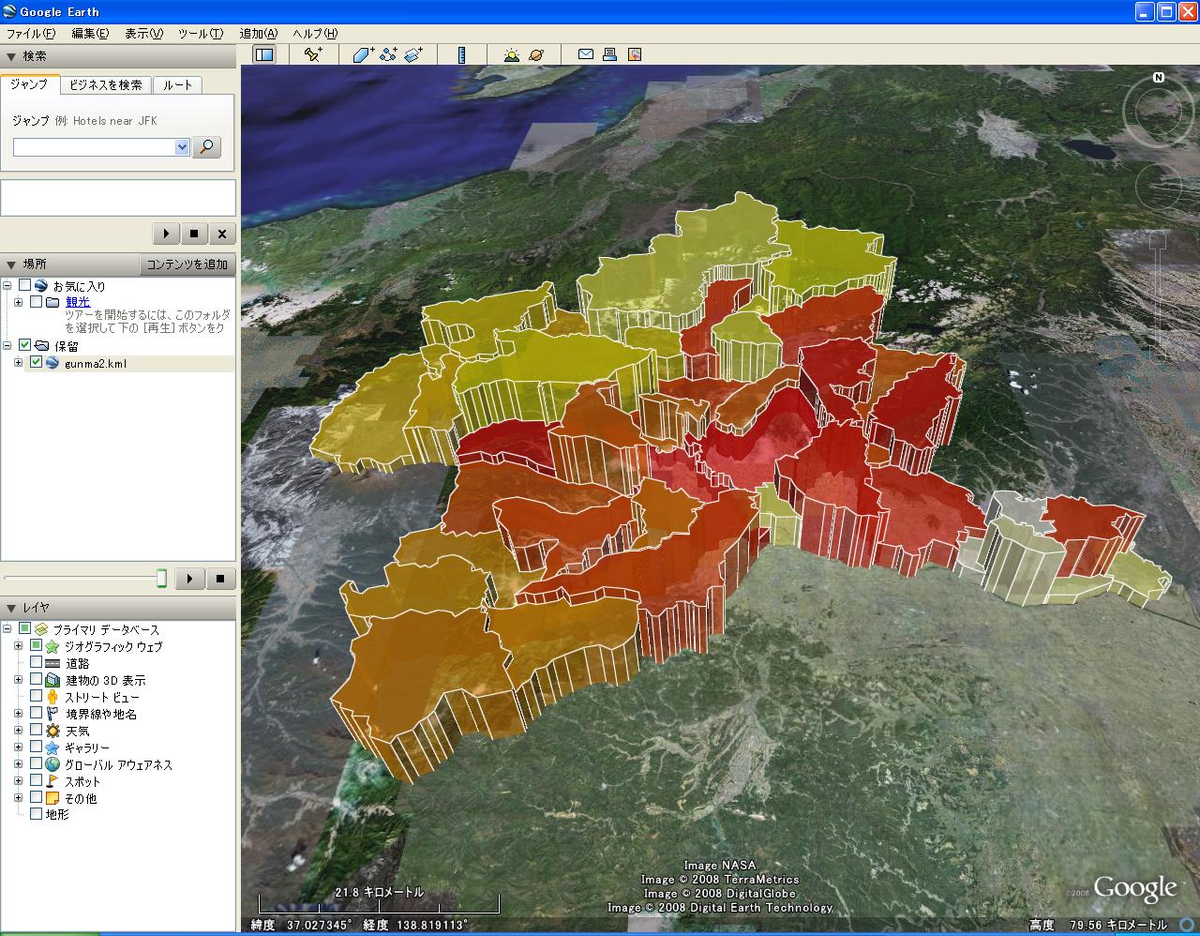
Task: Click the Add Placemark pushpin icon
Action: click(313, 54)
